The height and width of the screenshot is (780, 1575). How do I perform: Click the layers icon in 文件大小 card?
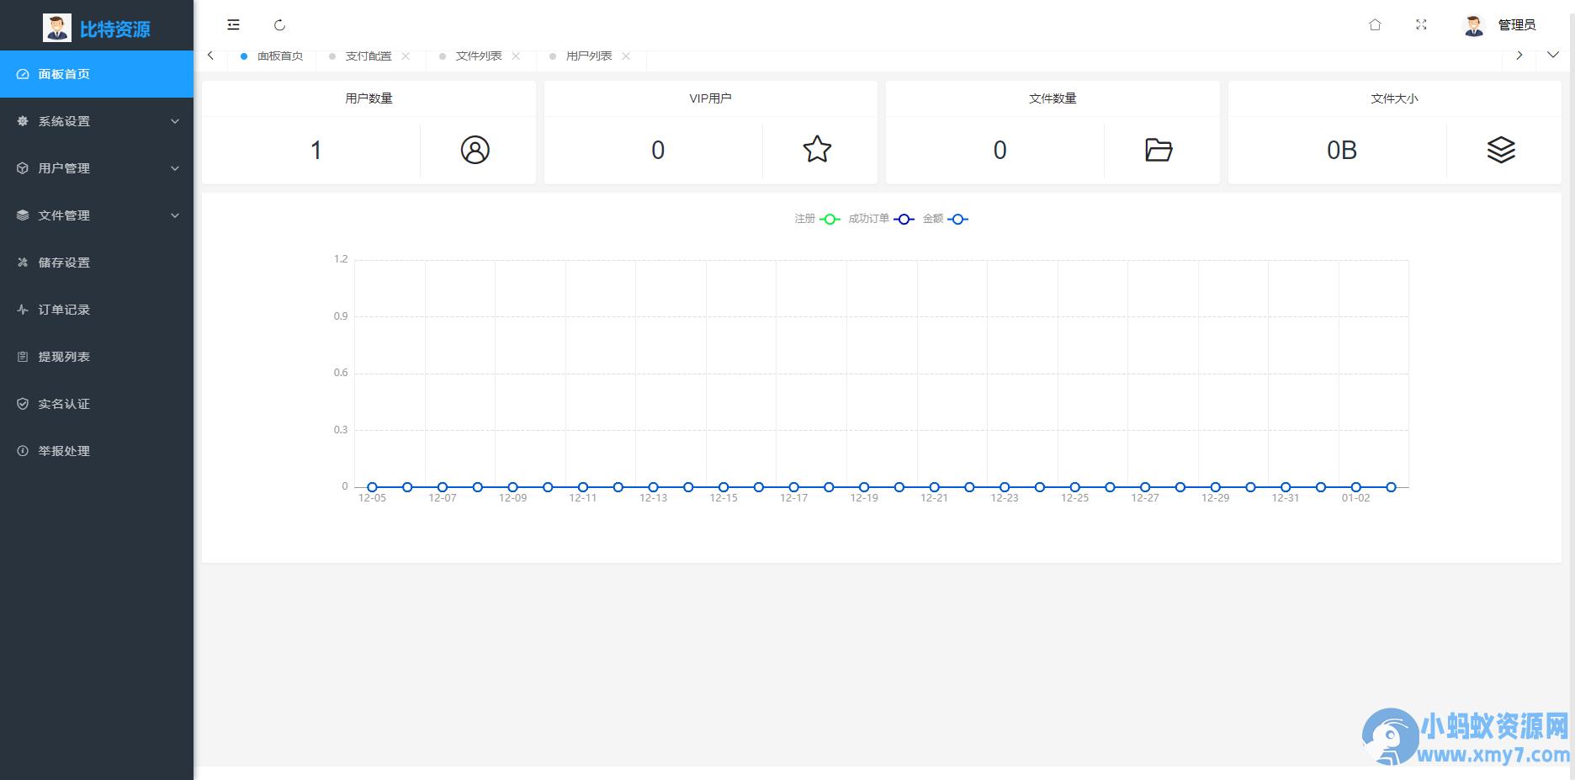1501,150
